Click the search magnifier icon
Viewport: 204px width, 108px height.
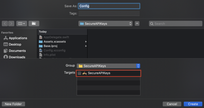click(x=152, y=24)
